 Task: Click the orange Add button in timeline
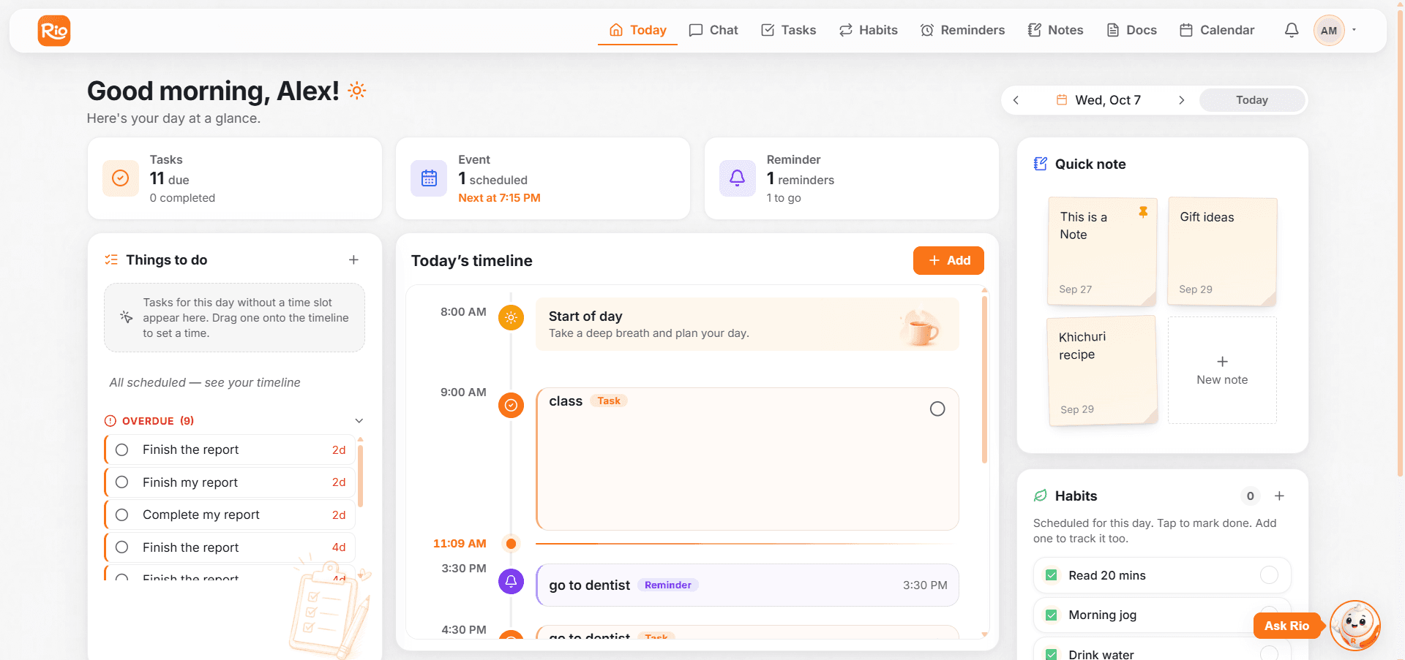pyautogui.click(x=948, y=261)
